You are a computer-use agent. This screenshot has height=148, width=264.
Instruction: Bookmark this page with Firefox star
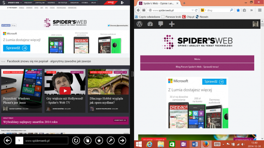point(238,10)
